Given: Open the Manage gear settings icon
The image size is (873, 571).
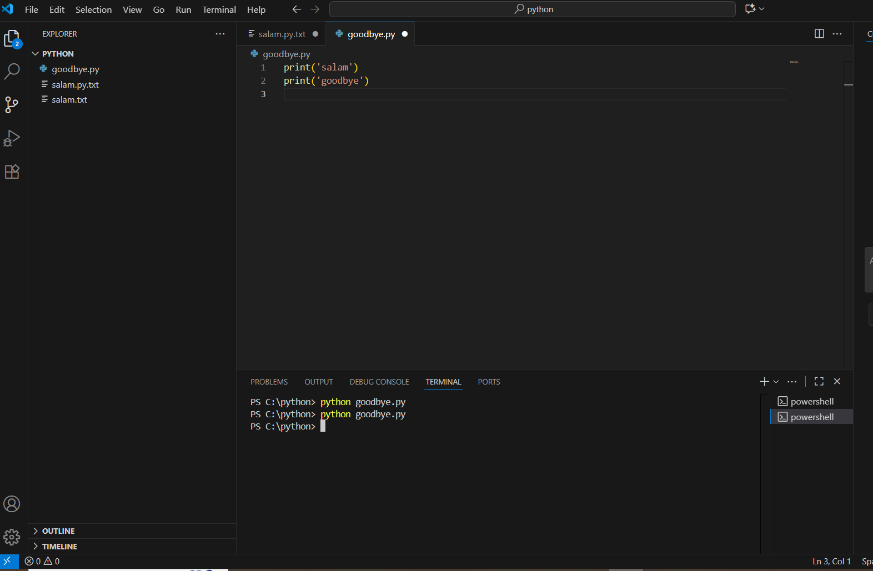Looking at the screenshot, I should point(12,537).
